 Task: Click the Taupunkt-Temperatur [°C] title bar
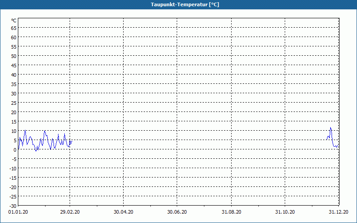178,4
